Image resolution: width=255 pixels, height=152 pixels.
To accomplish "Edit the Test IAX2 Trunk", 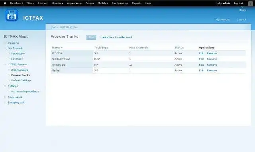I will 201,59.
